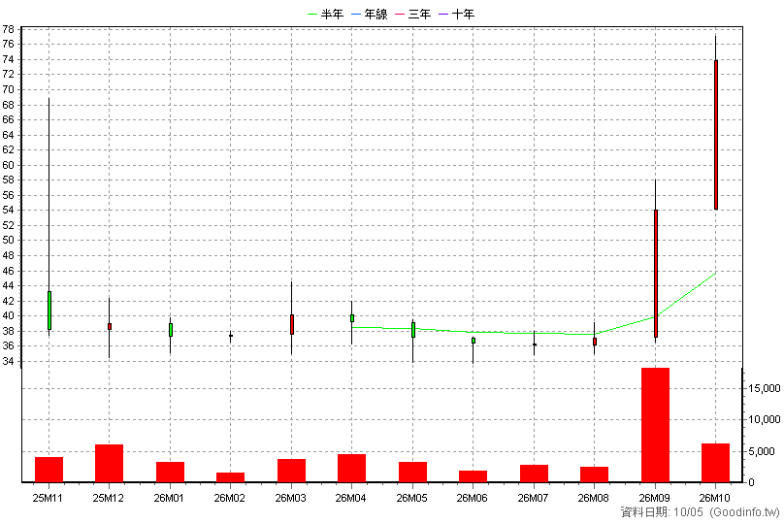Click the 25M12 volume bar
The width and height of the screenshot is (784, 524).
pyautogui.click(x=109, y=463)
